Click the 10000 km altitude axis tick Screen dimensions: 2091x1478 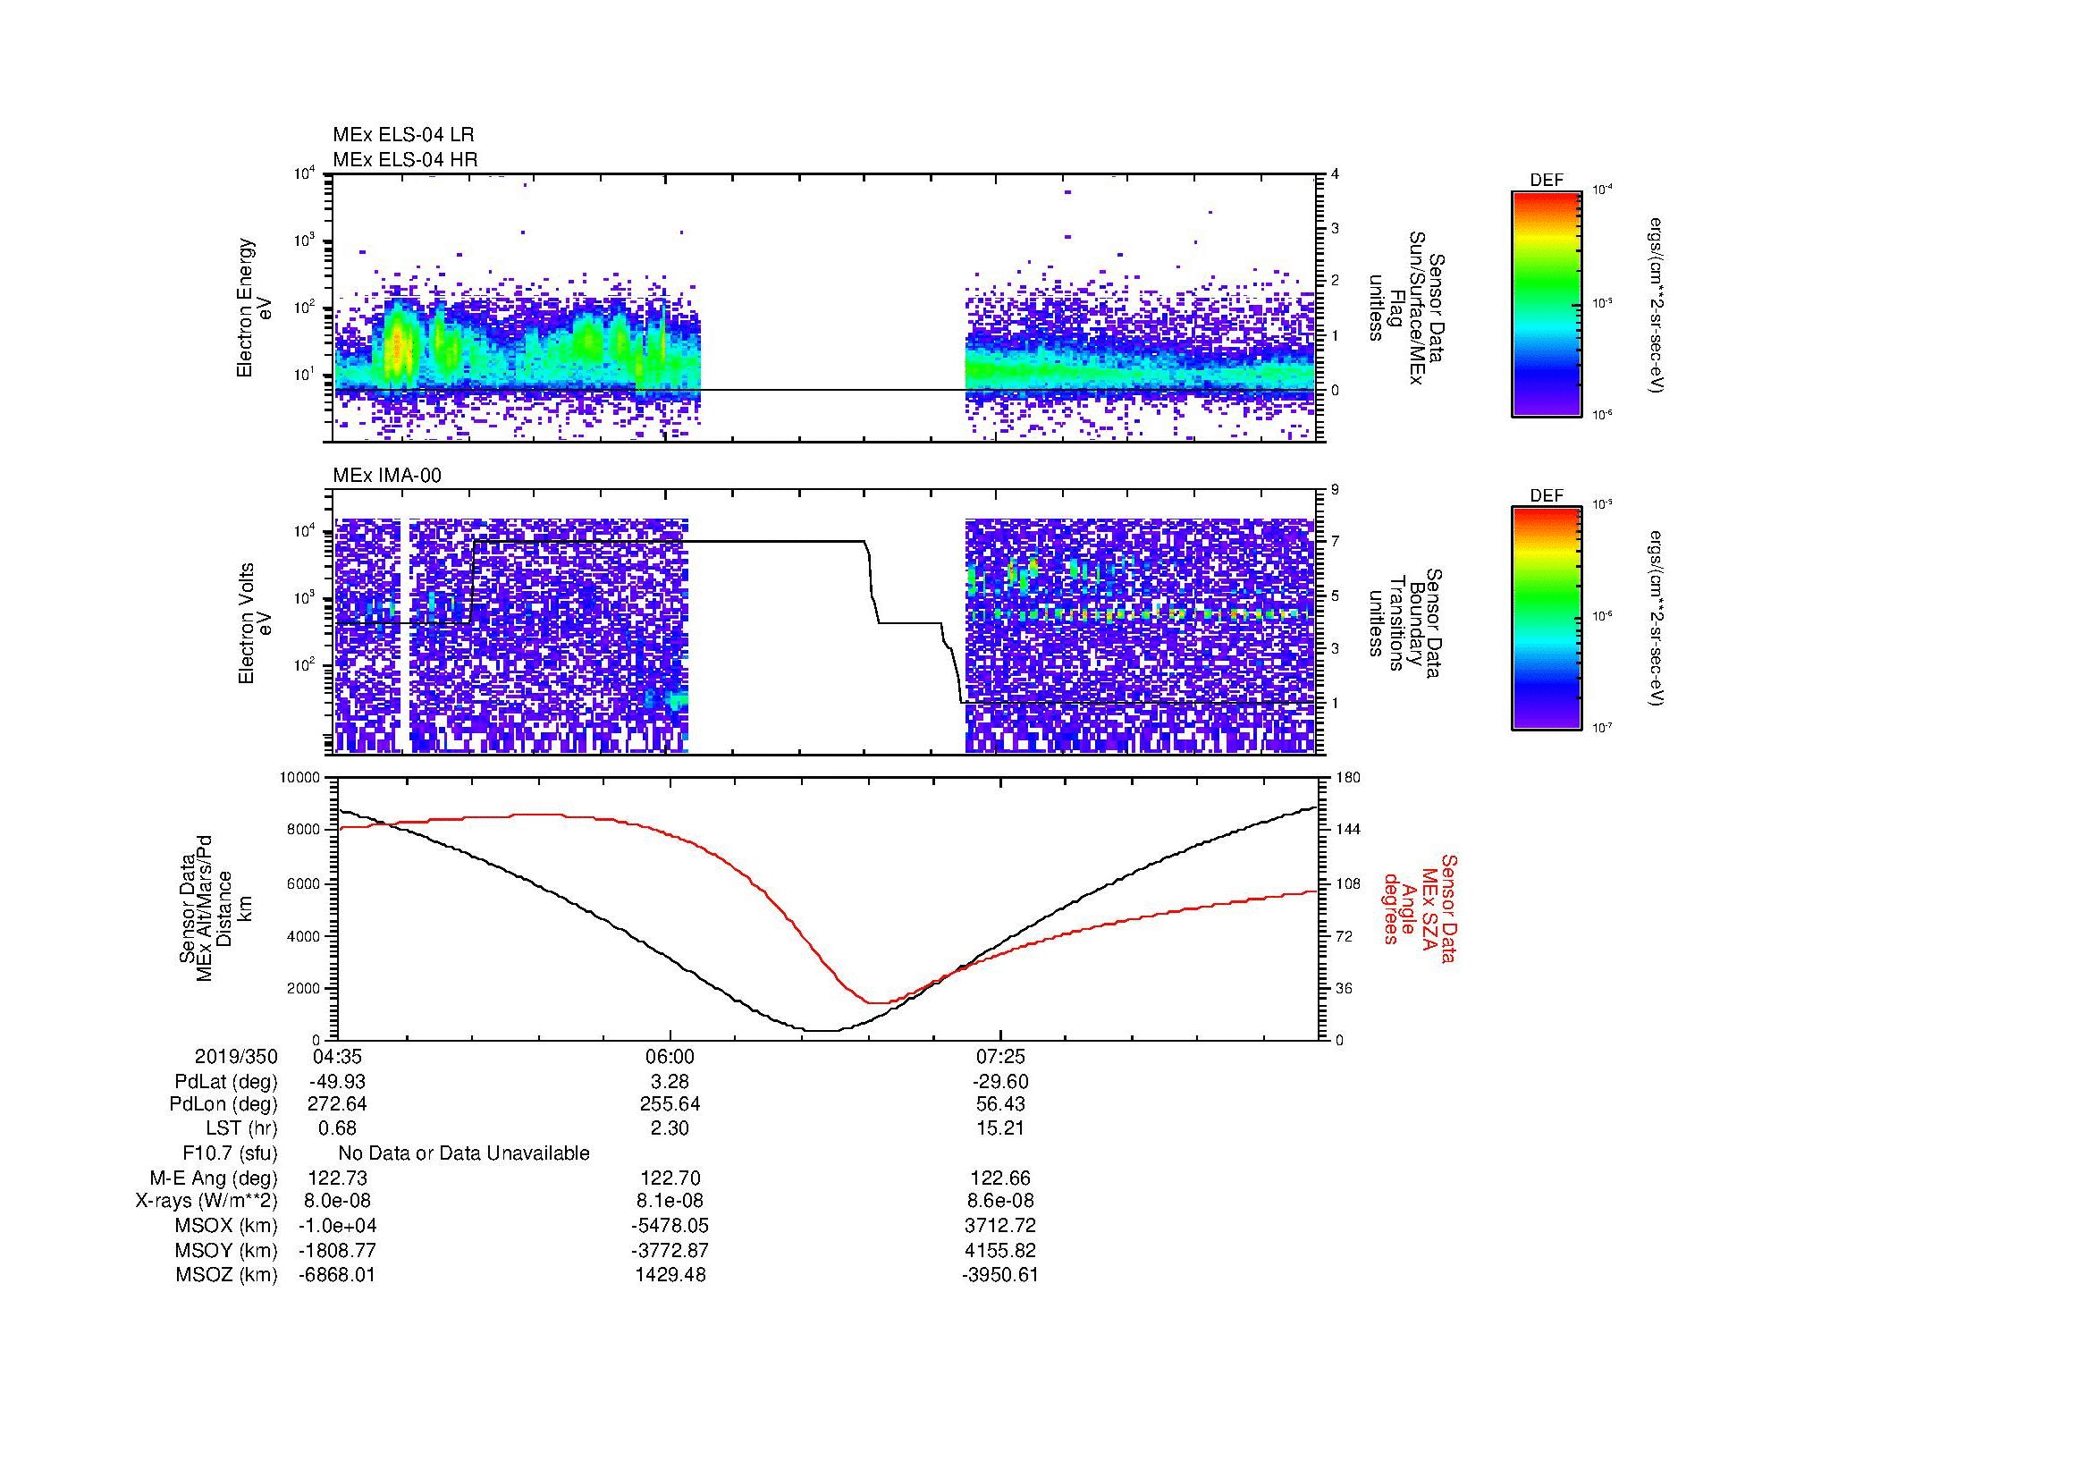[299, 778]
